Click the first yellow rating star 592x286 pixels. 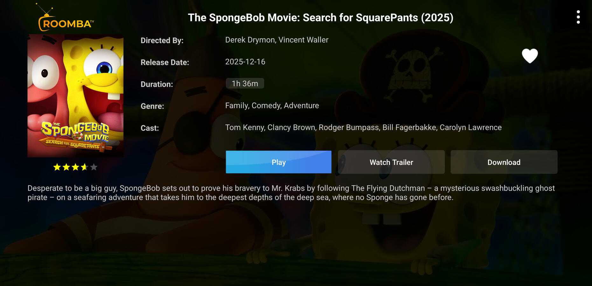point(57,167)
